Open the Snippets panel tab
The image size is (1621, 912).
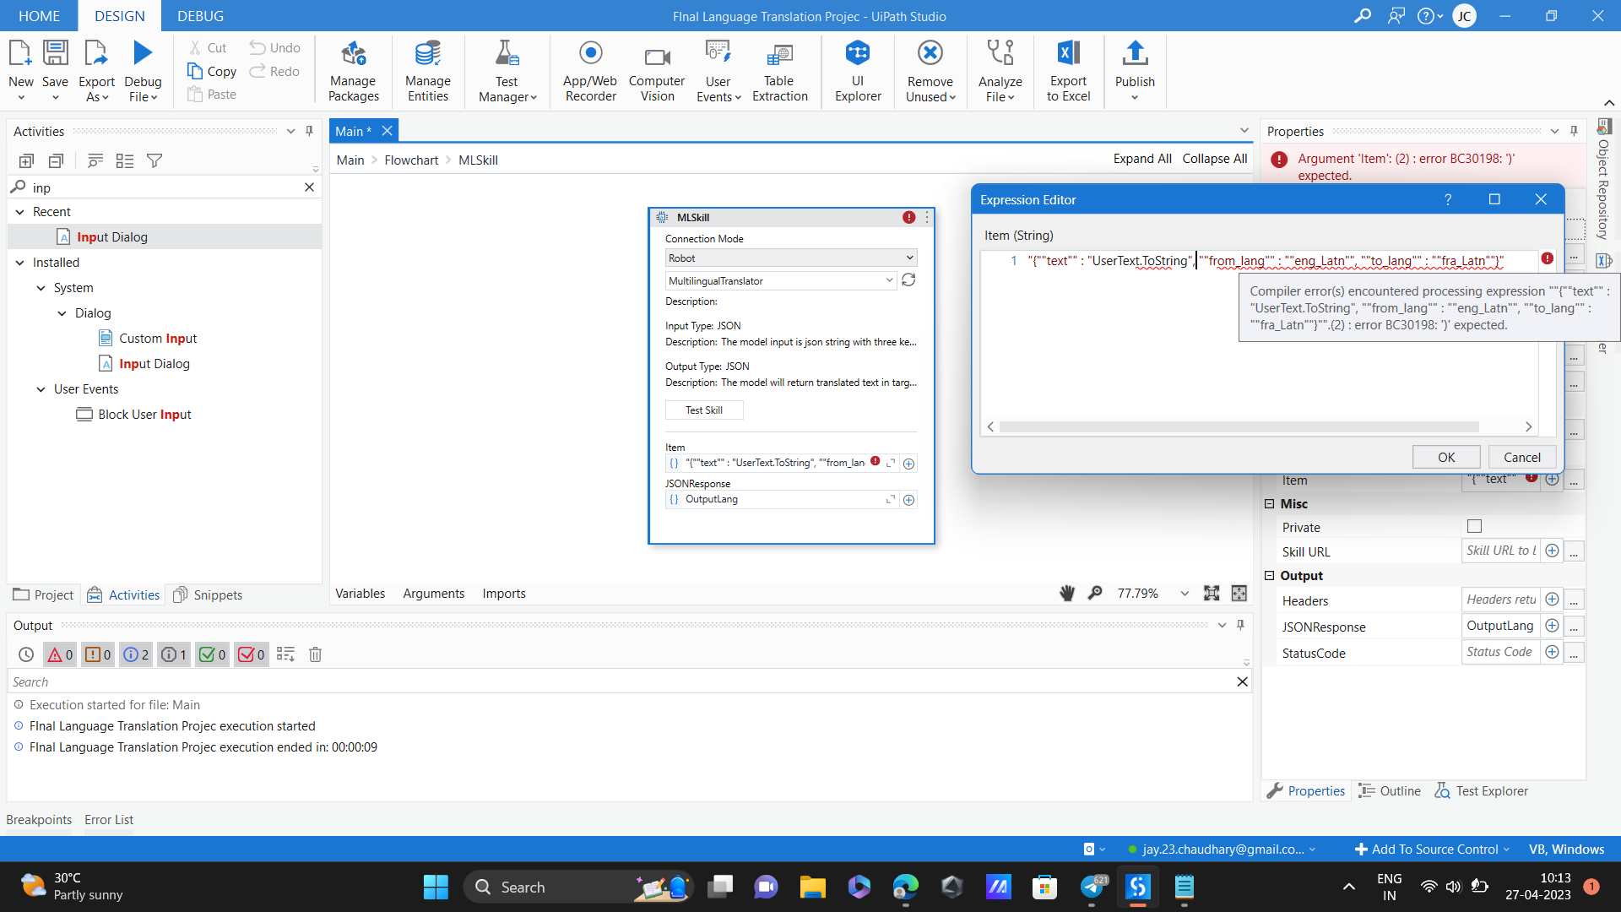(208, 594)
